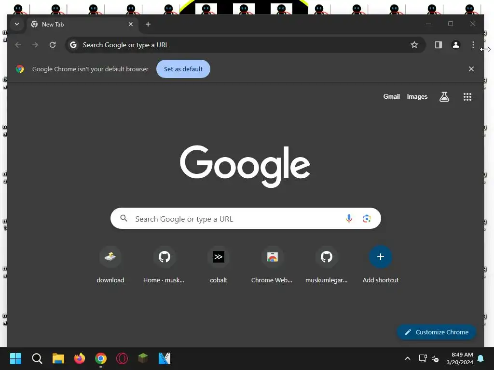The width and height of the screenshot is (494, 370).
Task: Open the Gmail link
Action: pyautogui.click(x=391, y=96)
